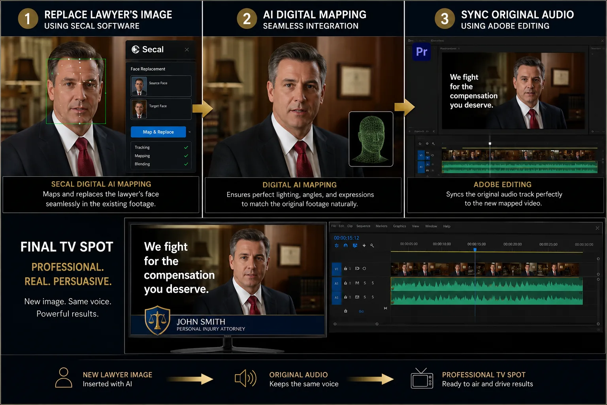Toggle the lock on the V1 track

[345, 269]
